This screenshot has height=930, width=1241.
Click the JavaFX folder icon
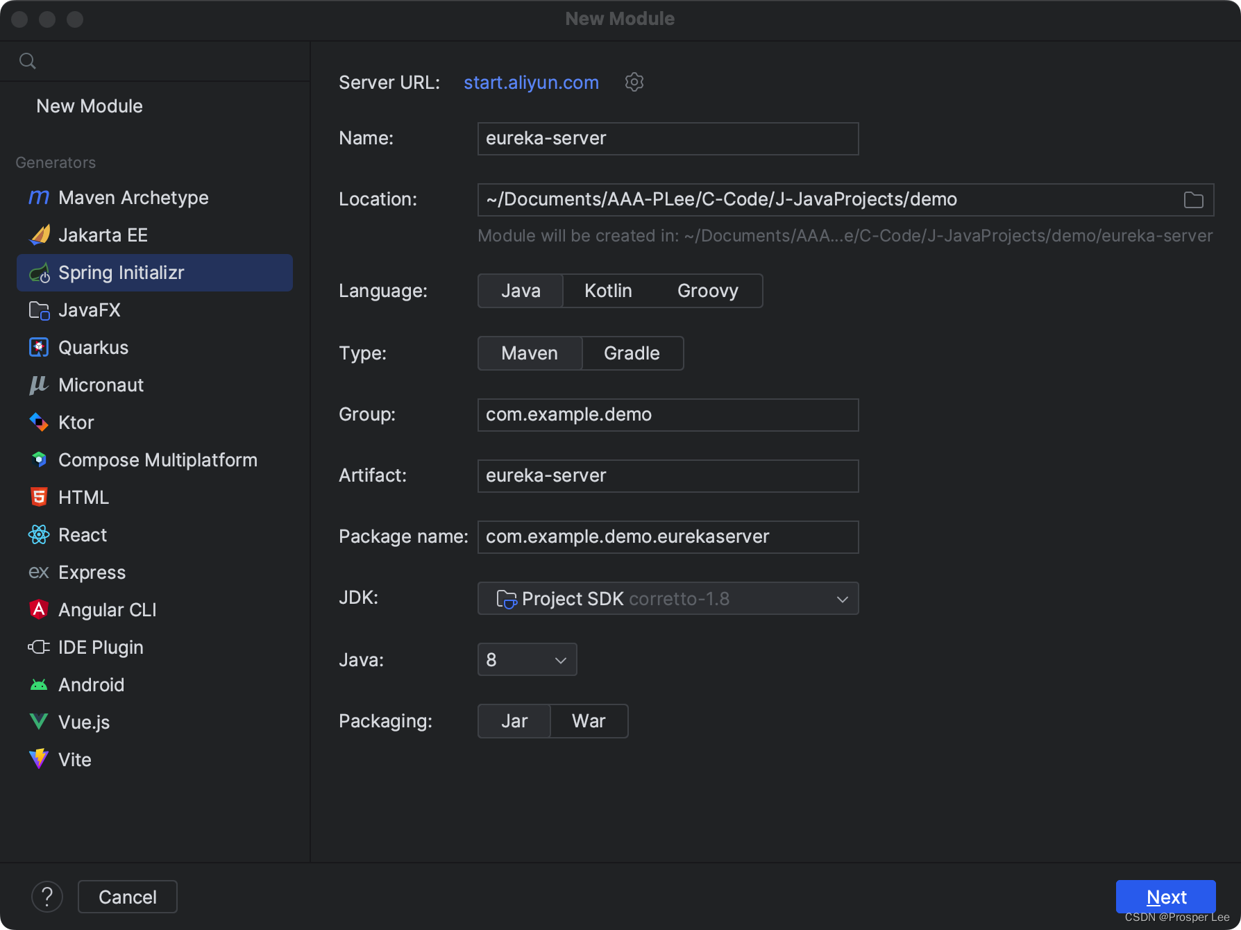[x=39, y=310]
